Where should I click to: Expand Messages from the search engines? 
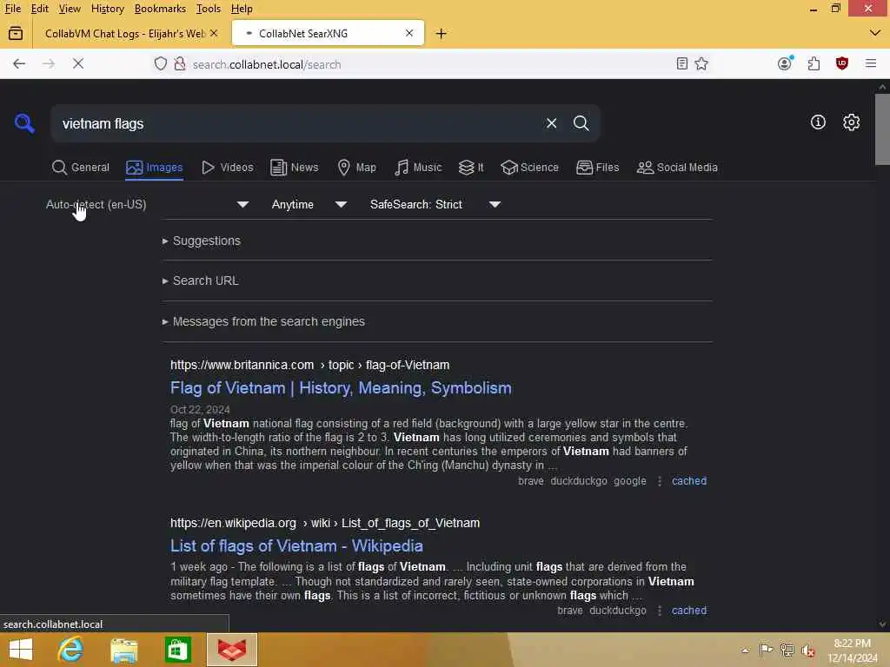point(263,321)
